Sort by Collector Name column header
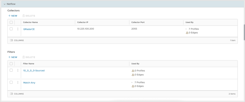Viewport: 245px width, 102px height. [x=30, y=22]
